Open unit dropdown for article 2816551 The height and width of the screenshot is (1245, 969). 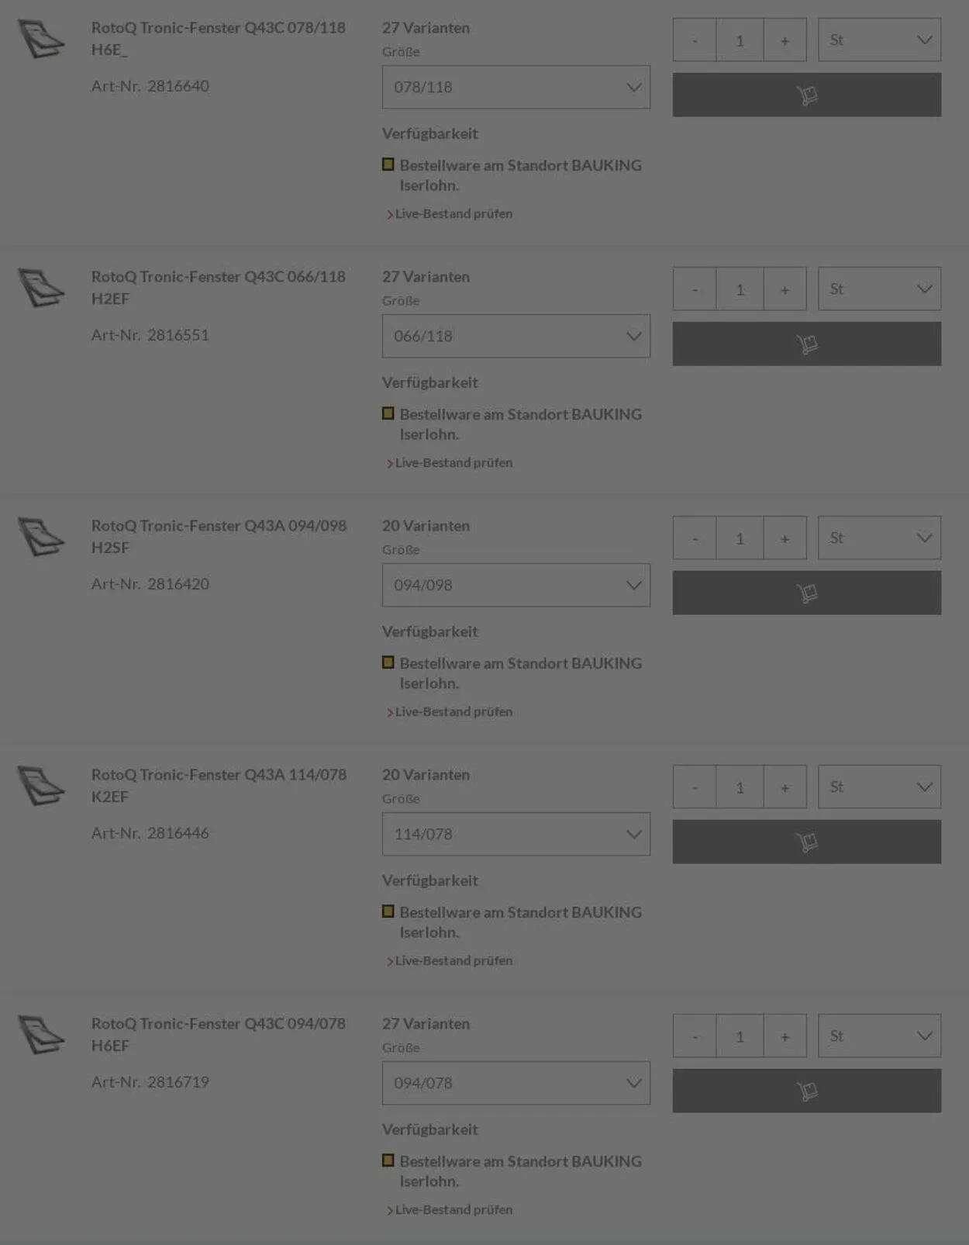click(879, 289)
